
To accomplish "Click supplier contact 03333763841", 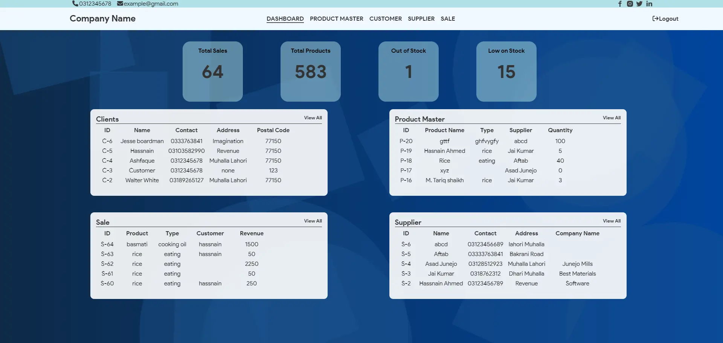I will (x=485, y=254).
